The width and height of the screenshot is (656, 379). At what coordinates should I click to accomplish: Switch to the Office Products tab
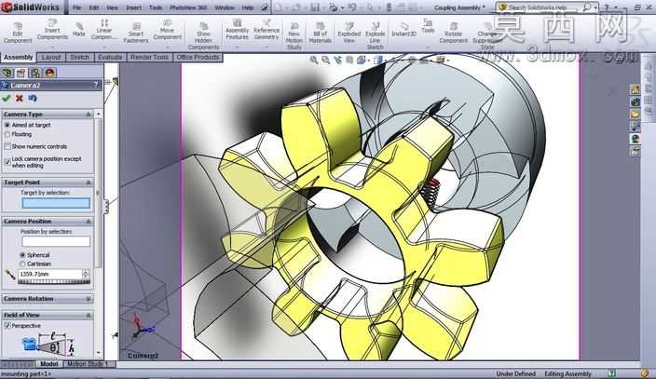[198, 58]
